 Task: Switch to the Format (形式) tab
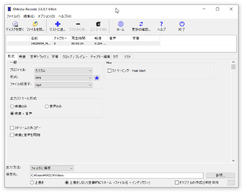coord(11,56)
